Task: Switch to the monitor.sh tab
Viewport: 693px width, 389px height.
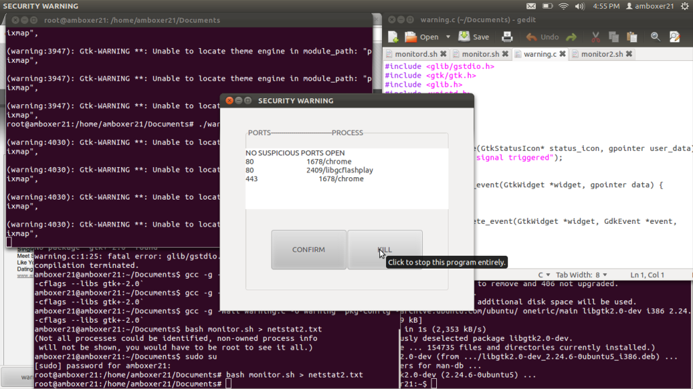Action: 480,54
